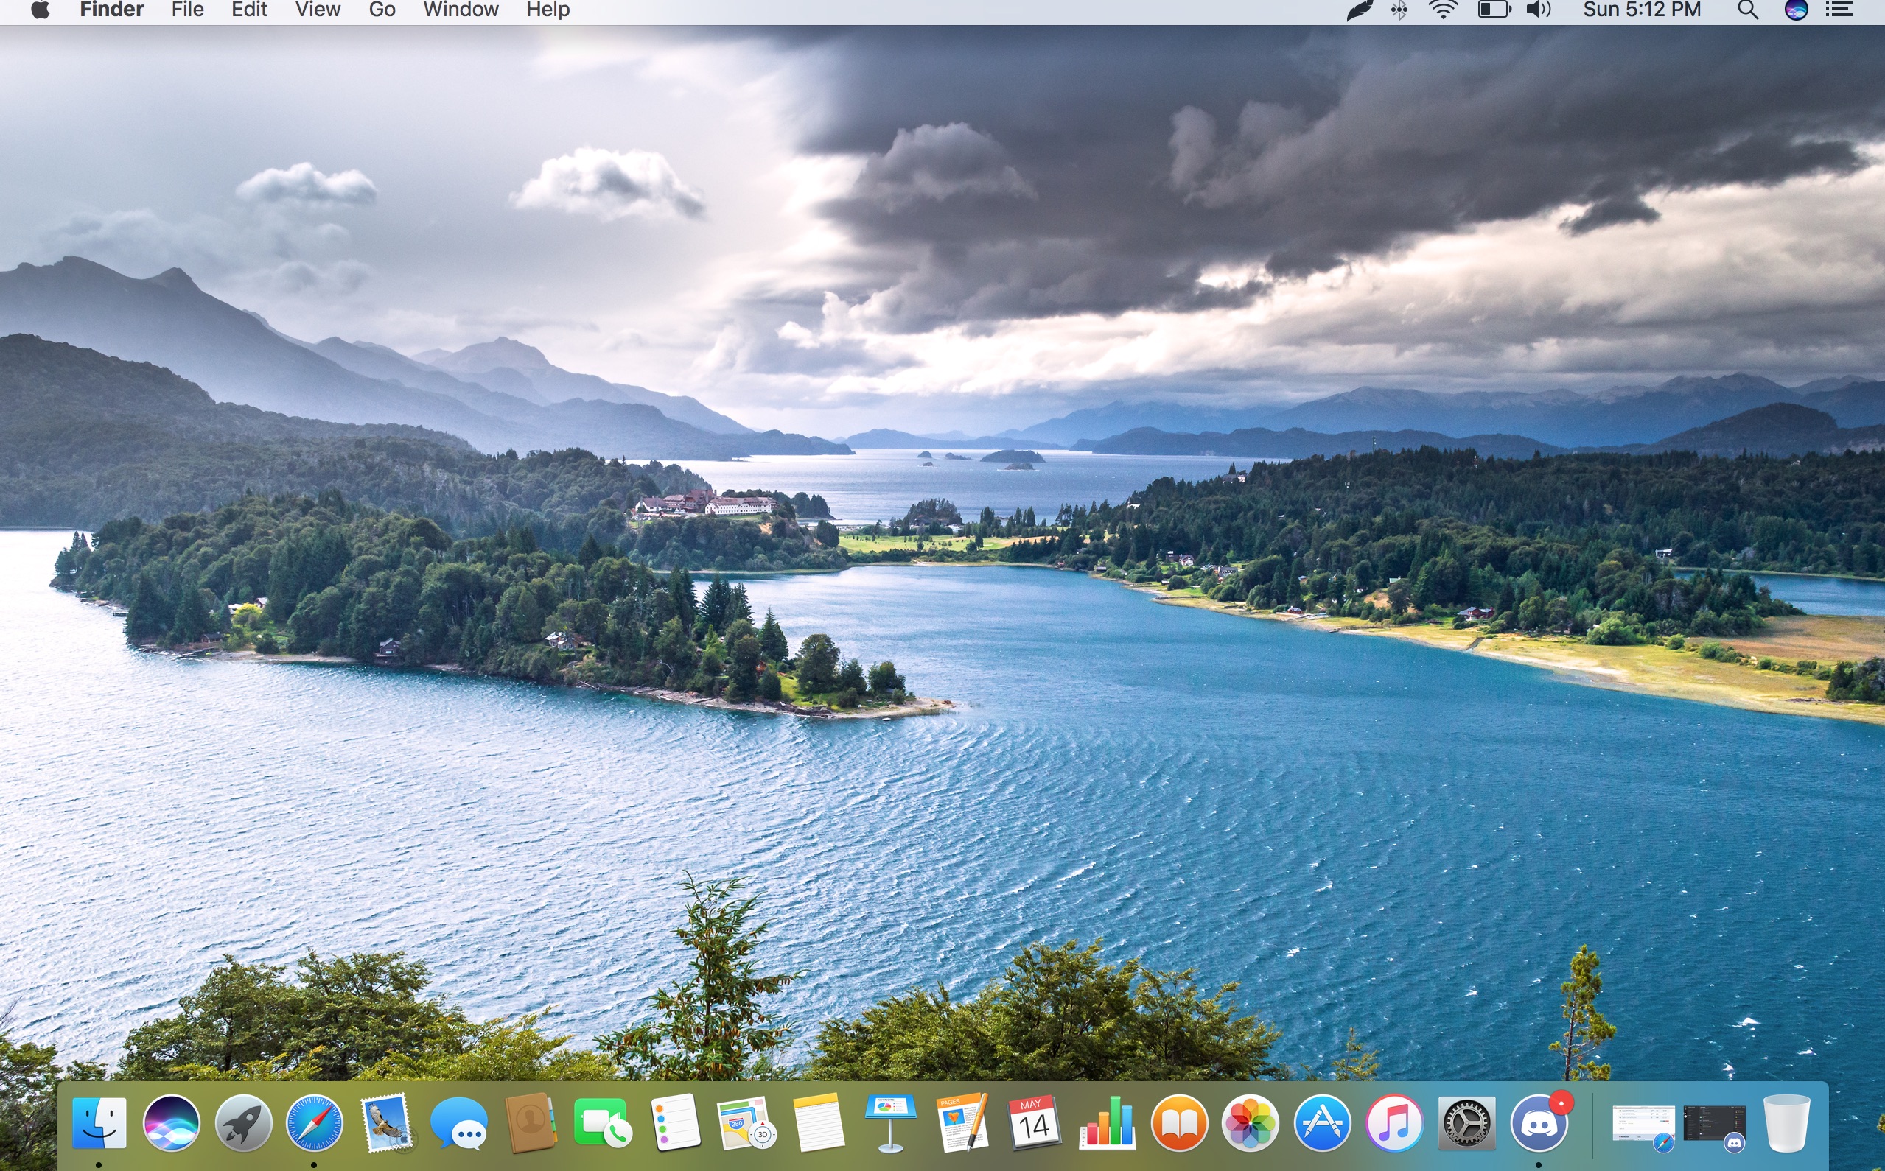Launch Safari from the Dock
This screenshot has width=1885, height=1171.
point(315,1122)
